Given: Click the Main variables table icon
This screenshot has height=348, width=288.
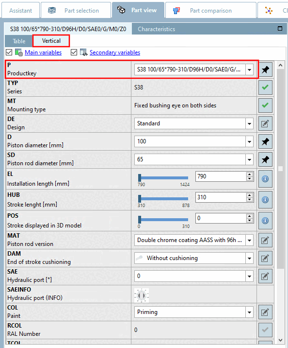Looking at the screenshot, I should click(19, 52).
